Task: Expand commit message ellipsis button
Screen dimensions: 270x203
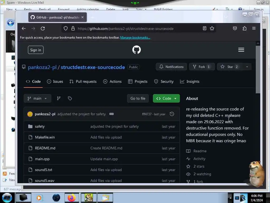Action: [x=112, y=114]
